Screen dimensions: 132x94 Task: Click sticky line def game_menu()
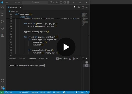coord(24,14)
